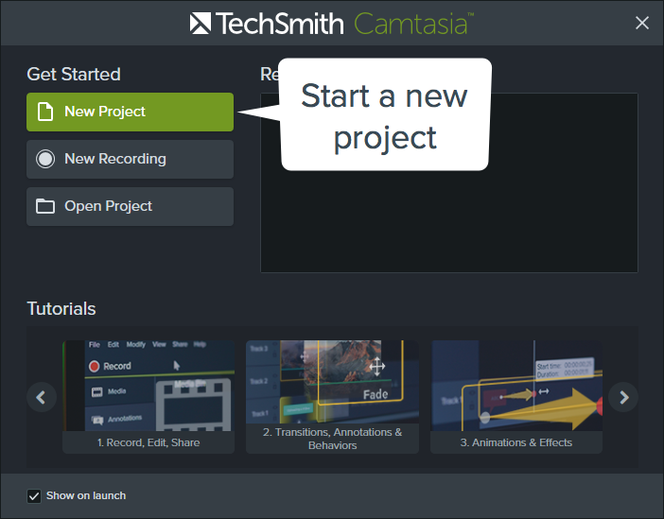Close the Camtasia welcome window
The width and height of the screenshot is (664, 519).
pos(642,23)
